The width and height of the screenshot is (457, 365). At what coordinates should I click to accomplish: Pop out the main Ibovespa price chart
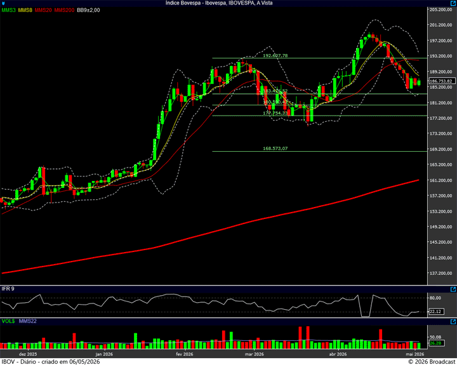pos(453,3)
